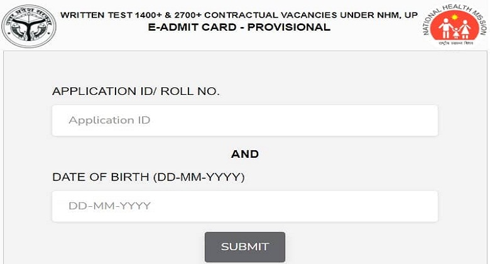Click the 'APPLICATION ID/ ROLL NO.' label
490x264 pixels.
[136, 91]
